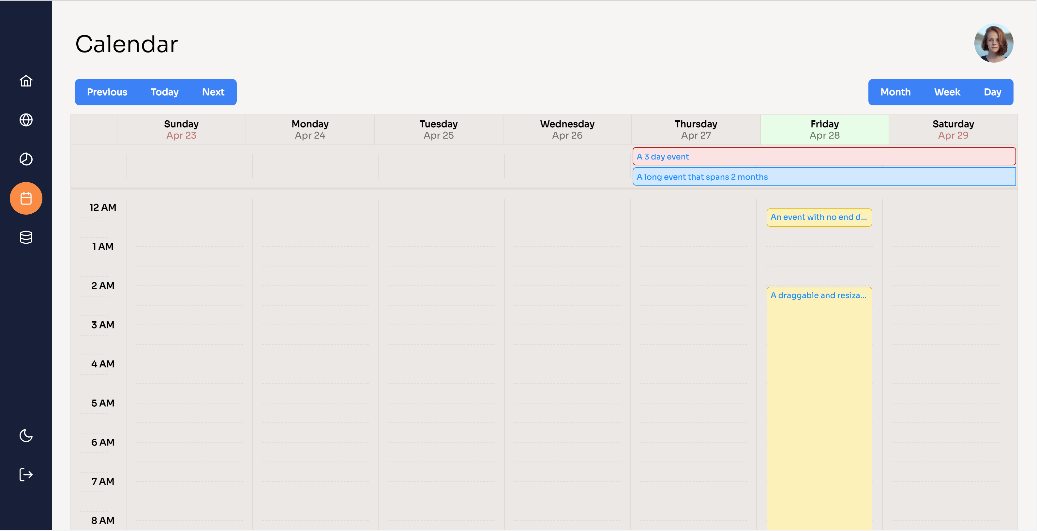Open the user profile avatar
Viewport: 1037px width, 531px height.
coord(994,43)
